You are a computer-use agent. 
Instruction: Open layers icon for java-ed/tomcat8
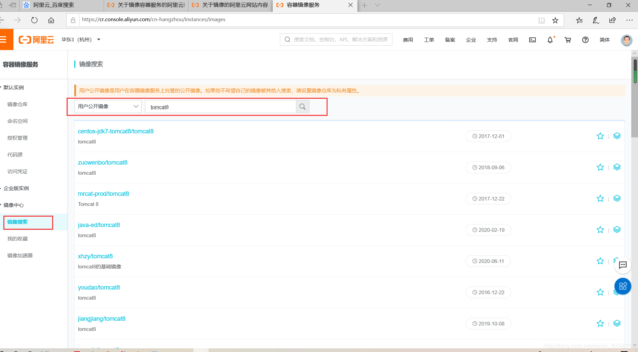point(617,230)
